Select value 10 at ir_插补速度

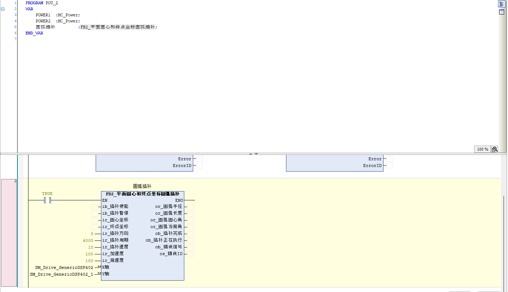click(91, 247)
